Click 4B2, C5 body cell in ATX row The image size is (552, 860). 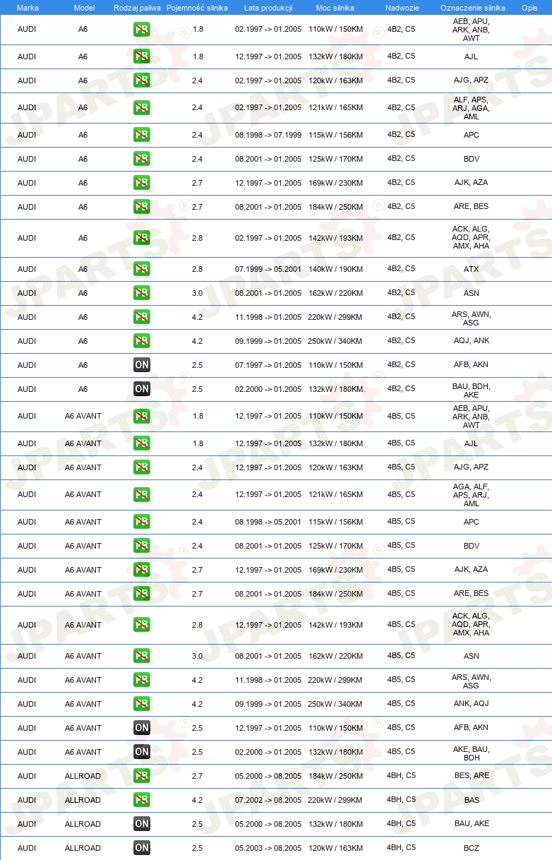pos(401,268)
